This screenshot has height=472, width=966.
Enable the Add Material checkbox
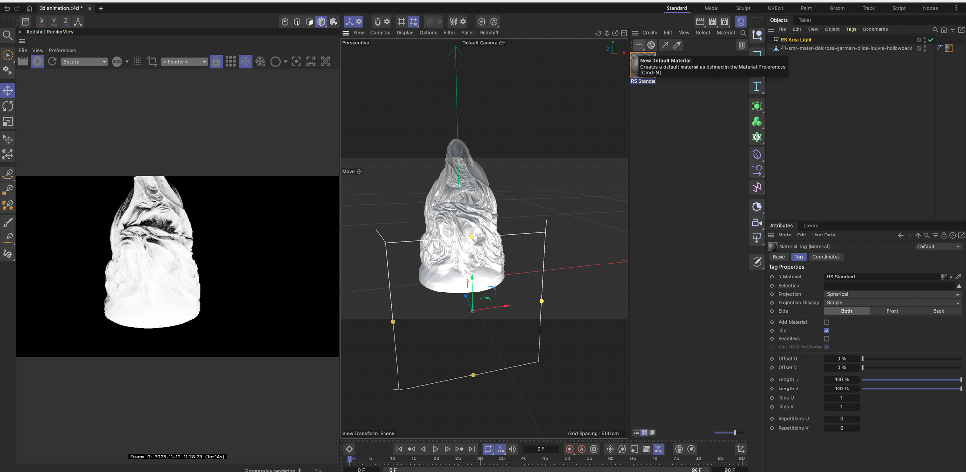point(826,322)
